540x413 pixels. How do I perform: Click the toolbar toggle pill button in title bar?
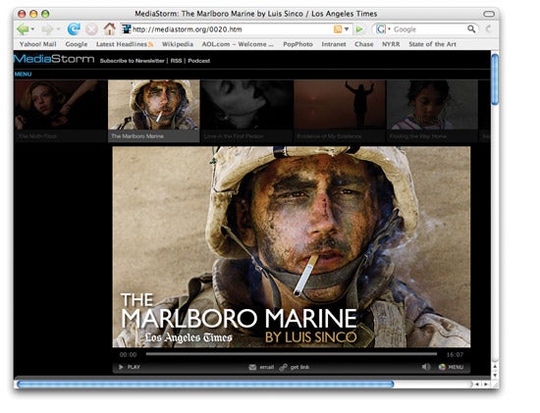tap(489, 14)
